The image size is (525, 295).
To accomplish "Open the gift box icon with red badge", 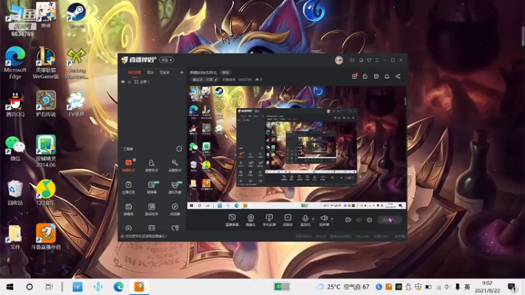I will (354, 76).
